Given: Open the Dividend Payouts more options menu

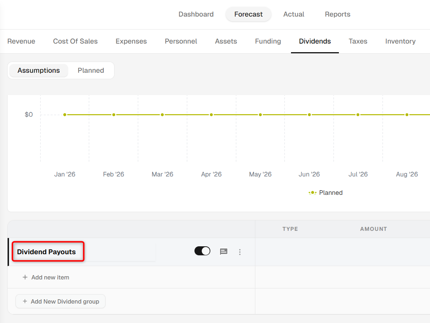Looking at the screenshot, I should [240, 252].
